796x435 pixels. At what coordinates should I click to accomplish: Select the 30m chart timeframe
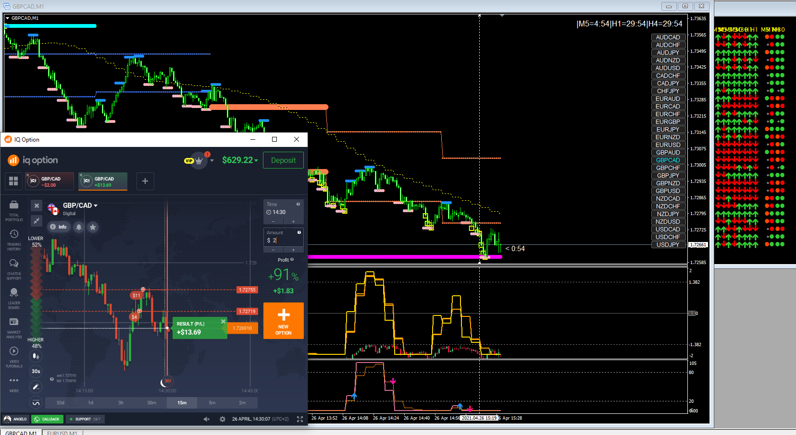click(x=151, y=403)
